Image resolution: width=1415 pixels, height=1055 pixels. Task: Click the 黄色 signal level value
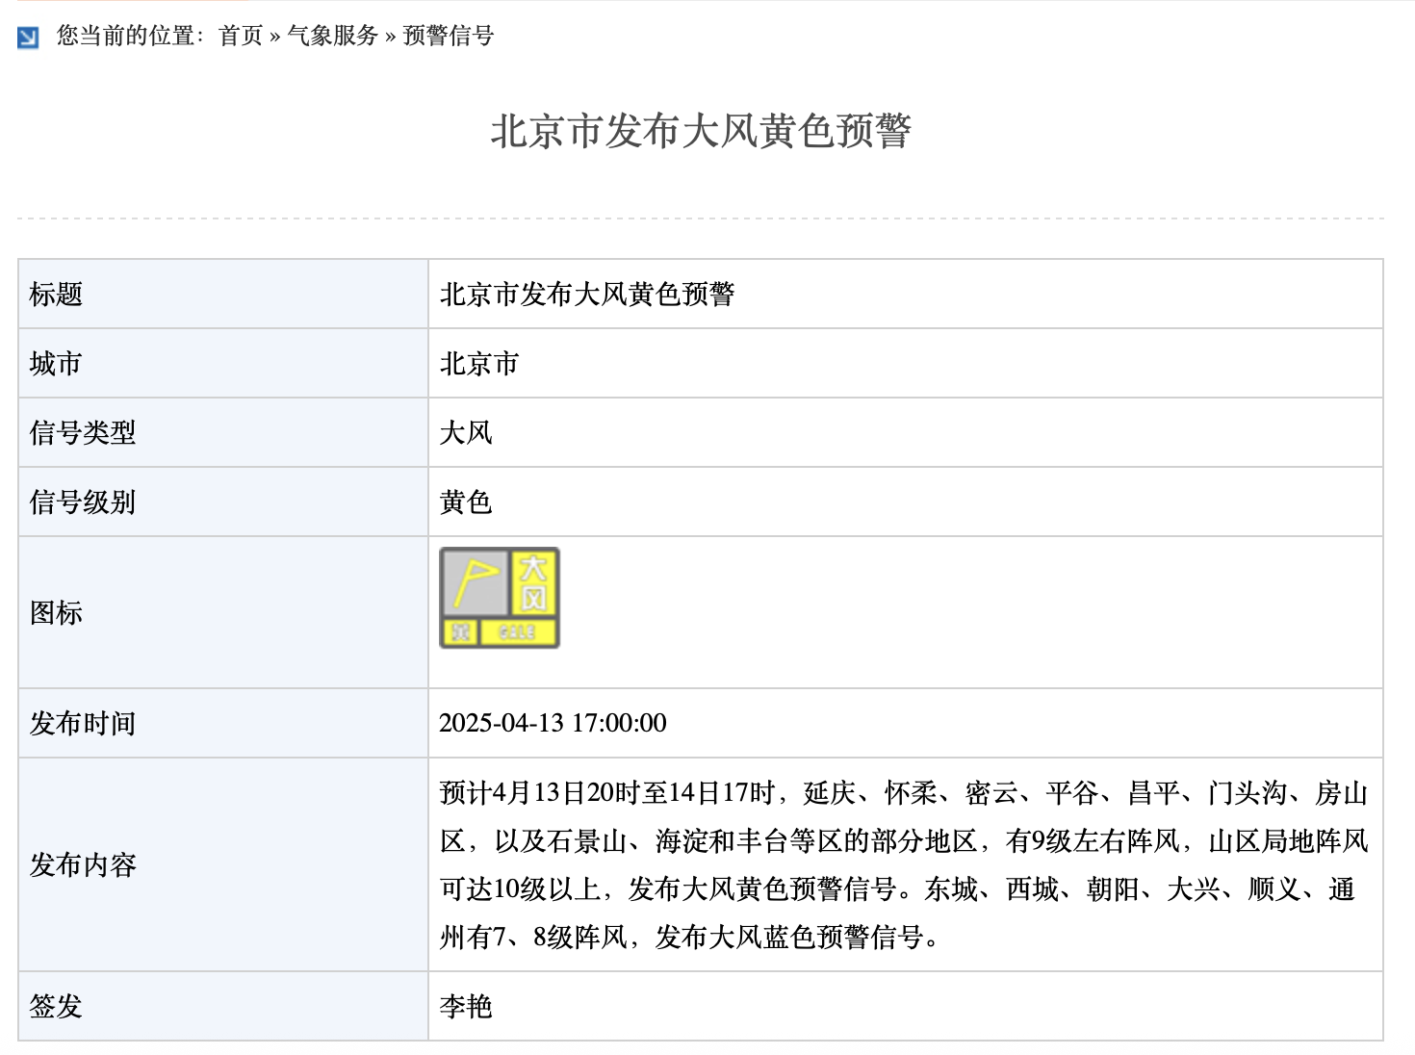[x=466, y=502]
